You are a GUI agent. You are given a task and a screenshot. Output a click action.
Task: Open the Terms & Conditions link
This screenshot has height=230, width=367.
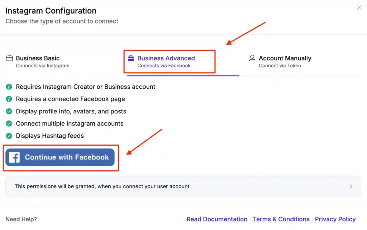(x=281, y=219)
